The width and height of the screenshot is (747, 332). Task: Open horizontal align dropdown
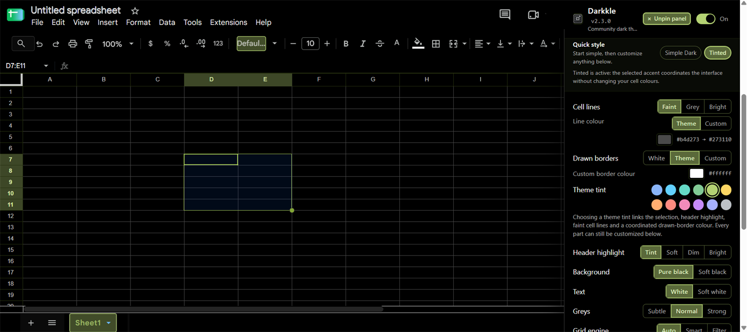482,44
